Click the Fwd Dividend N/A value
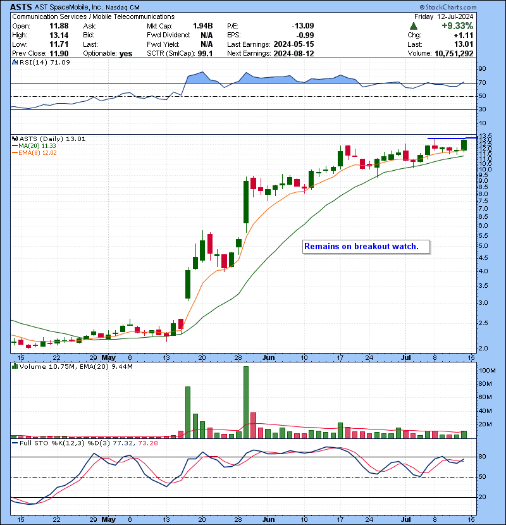This screenshot has width=506, height=525. coord(207,35)
